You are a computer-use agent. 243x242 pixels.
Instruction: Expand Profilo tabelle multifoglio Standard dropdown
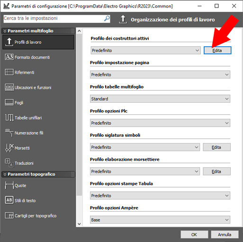(x=160, y=99)
